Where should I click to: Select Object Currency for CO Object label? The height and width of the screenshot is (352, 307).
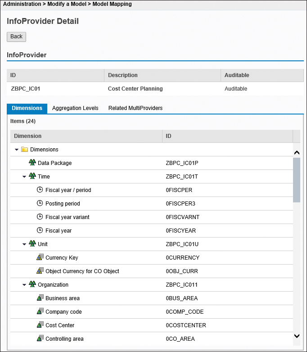pyautogui.click(x=82, y=271)
